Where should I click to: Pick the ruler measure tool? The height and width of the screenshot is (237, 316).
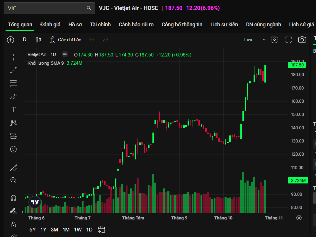click(x=13, y=167)
